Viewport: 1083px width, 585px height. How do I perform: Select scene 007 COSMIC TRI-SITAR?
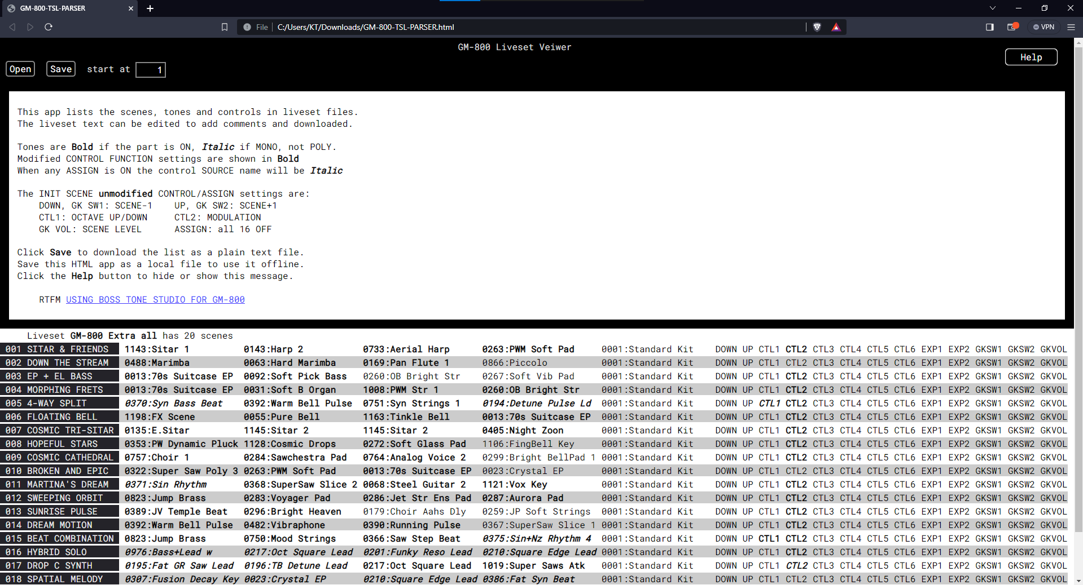point(59,431)
